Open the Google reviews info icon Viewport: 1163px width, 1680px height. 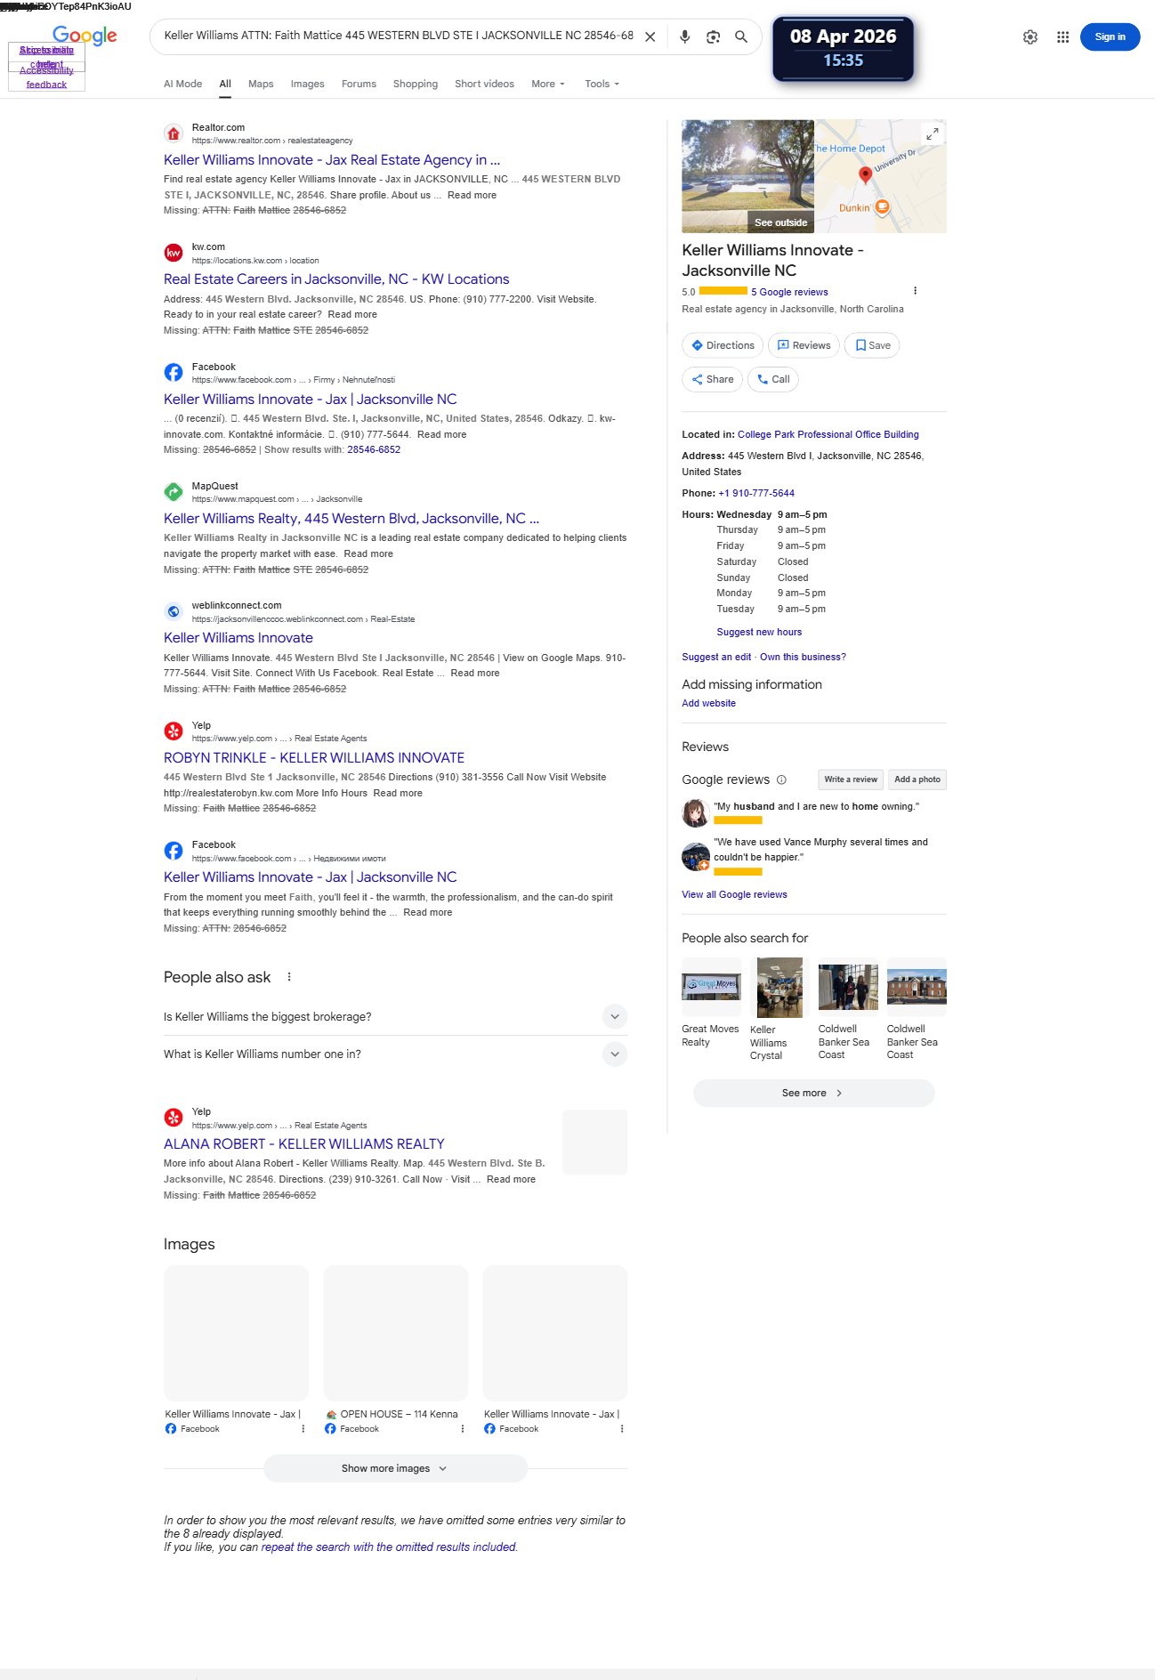pos(781,779)
